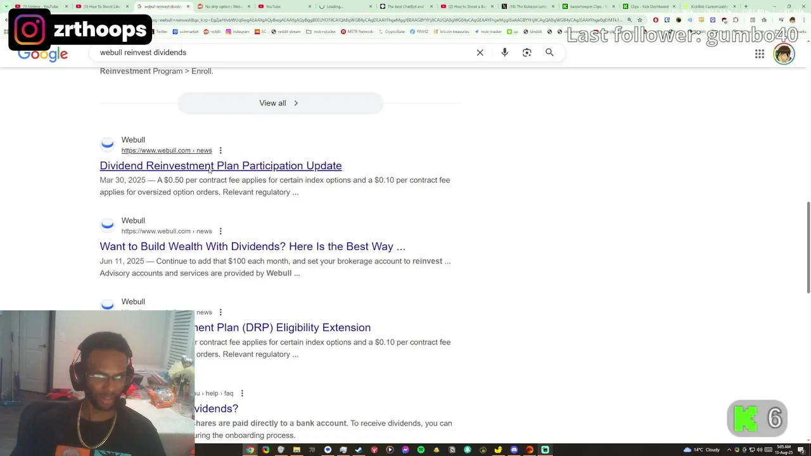
Task: Open options for Dividend Reinvestment Plan Participation result
Action: pyautogui.click(x=220, y=151)
